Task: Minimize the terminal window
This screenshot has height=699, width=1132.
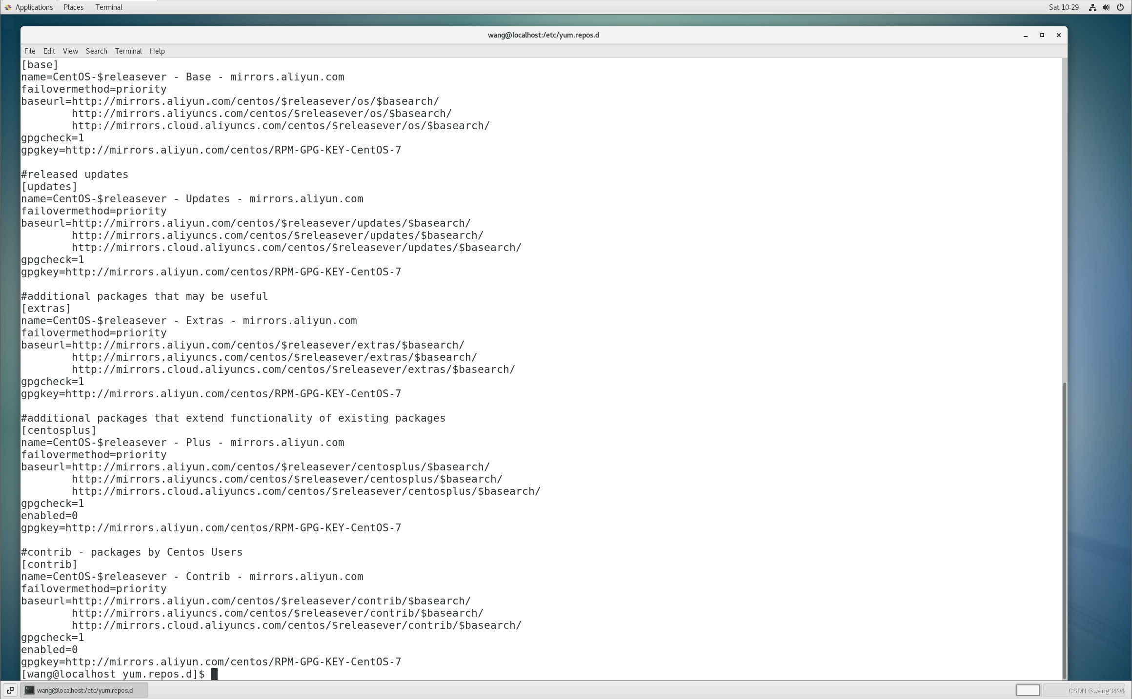Action: click(x=1026, y=35)
